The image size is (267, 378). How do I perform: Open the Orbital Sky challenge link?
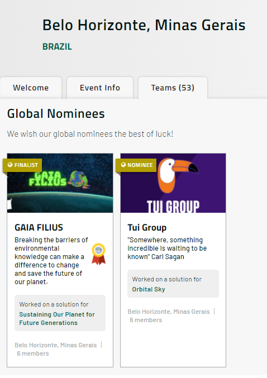tap(149, 289)
